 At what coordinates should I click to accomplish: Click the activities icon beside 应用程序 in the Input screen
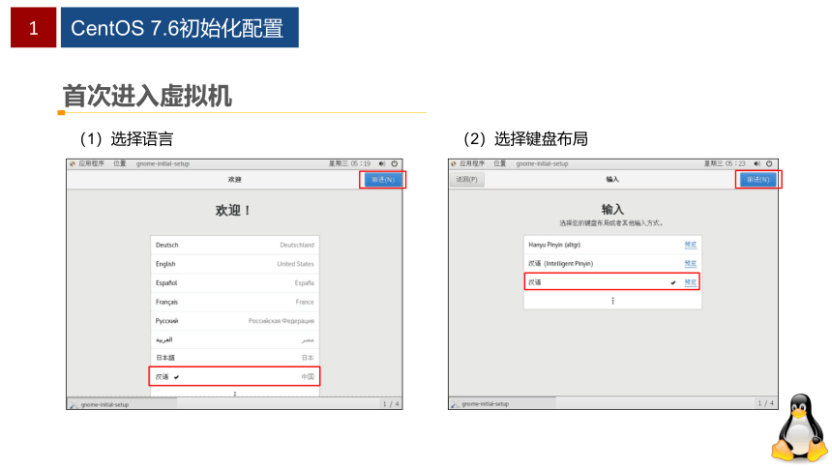[x=454, y=163]
